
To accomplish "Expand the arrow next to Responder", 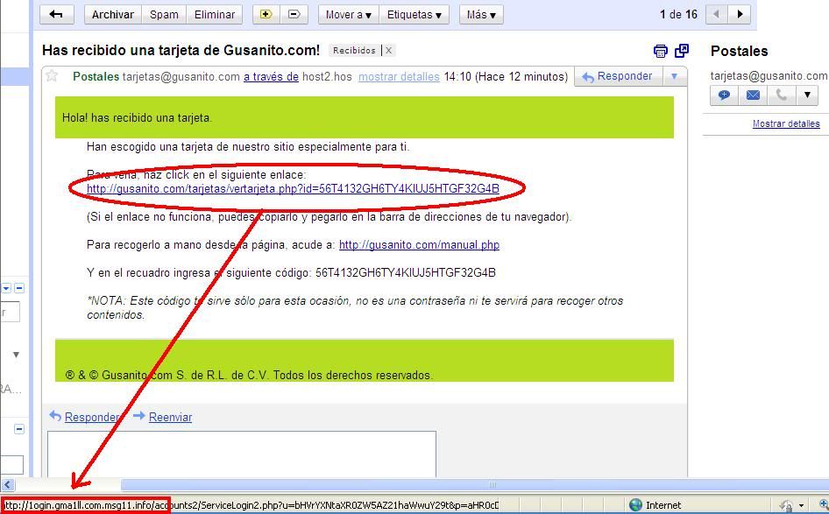I will pos(674,76).
